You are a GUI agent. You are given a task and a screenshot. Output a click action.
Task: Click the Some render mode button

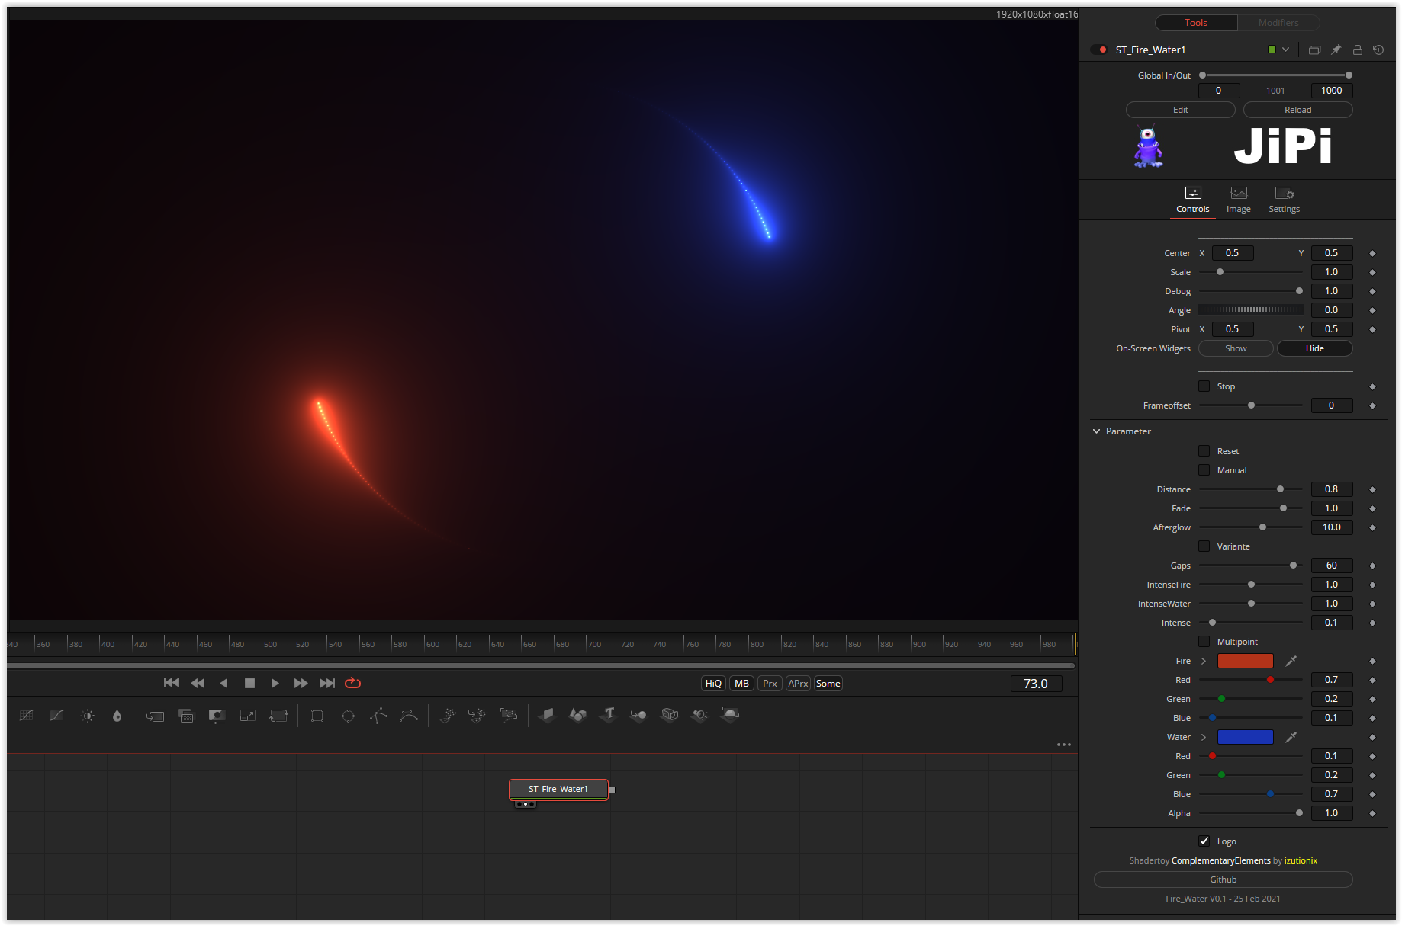coord(828,684)
